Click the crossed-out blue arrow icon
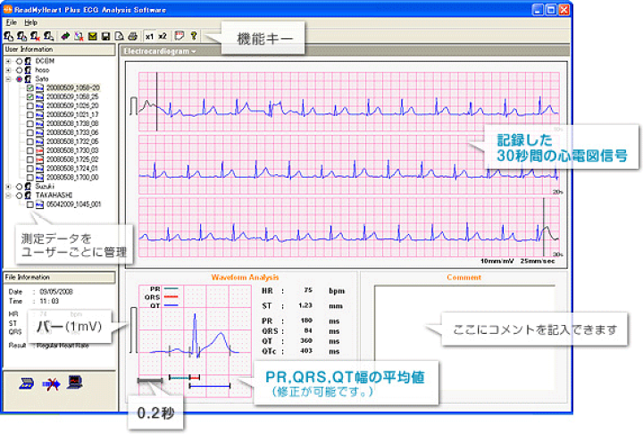This screenshot has height=434, width=643. (51, 384)
